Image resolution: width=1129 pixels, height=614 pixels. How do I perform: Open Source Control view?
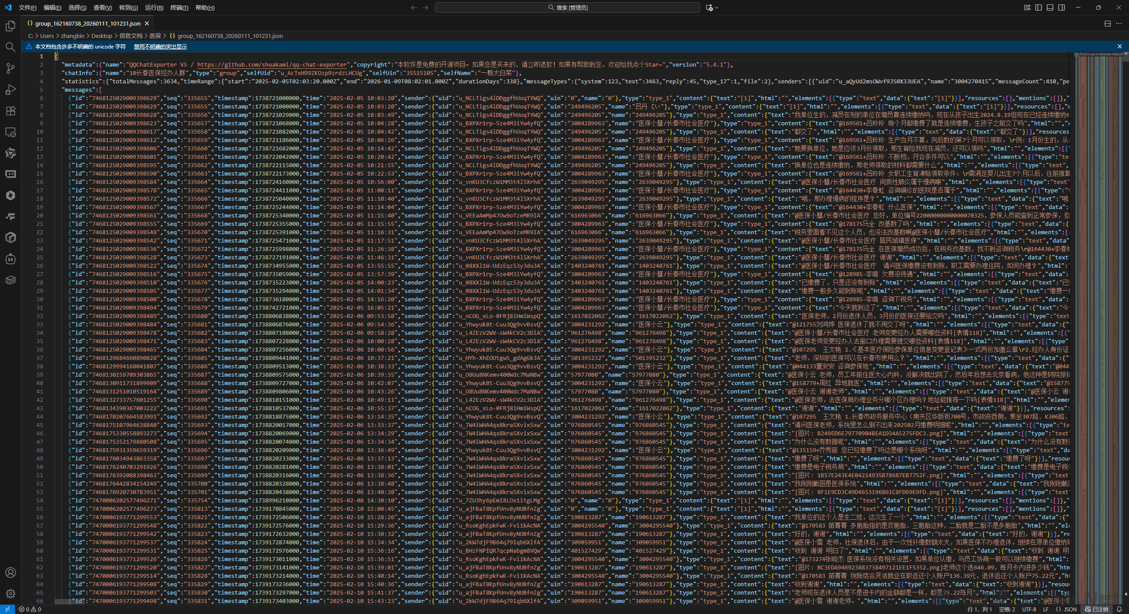tap(11, 68)
